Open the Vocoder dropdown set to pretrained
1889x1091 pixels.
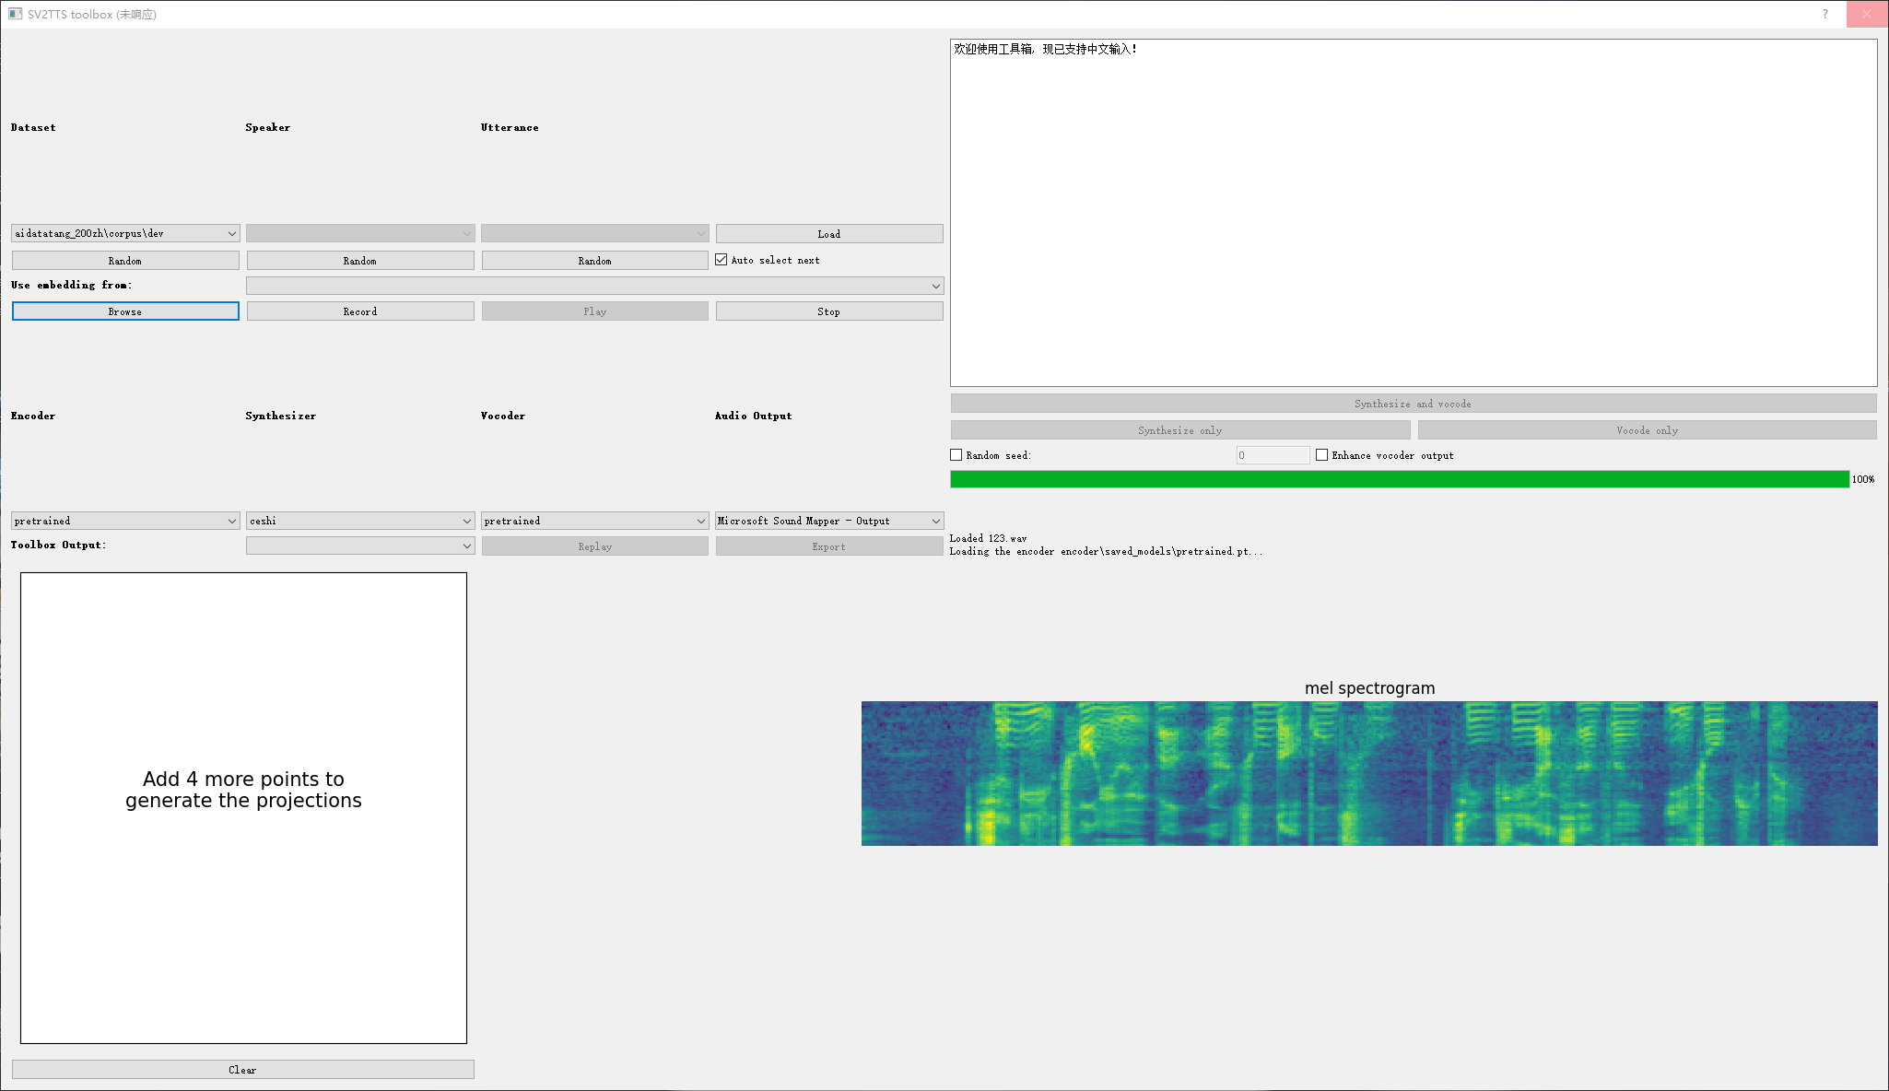click(594, 520)
